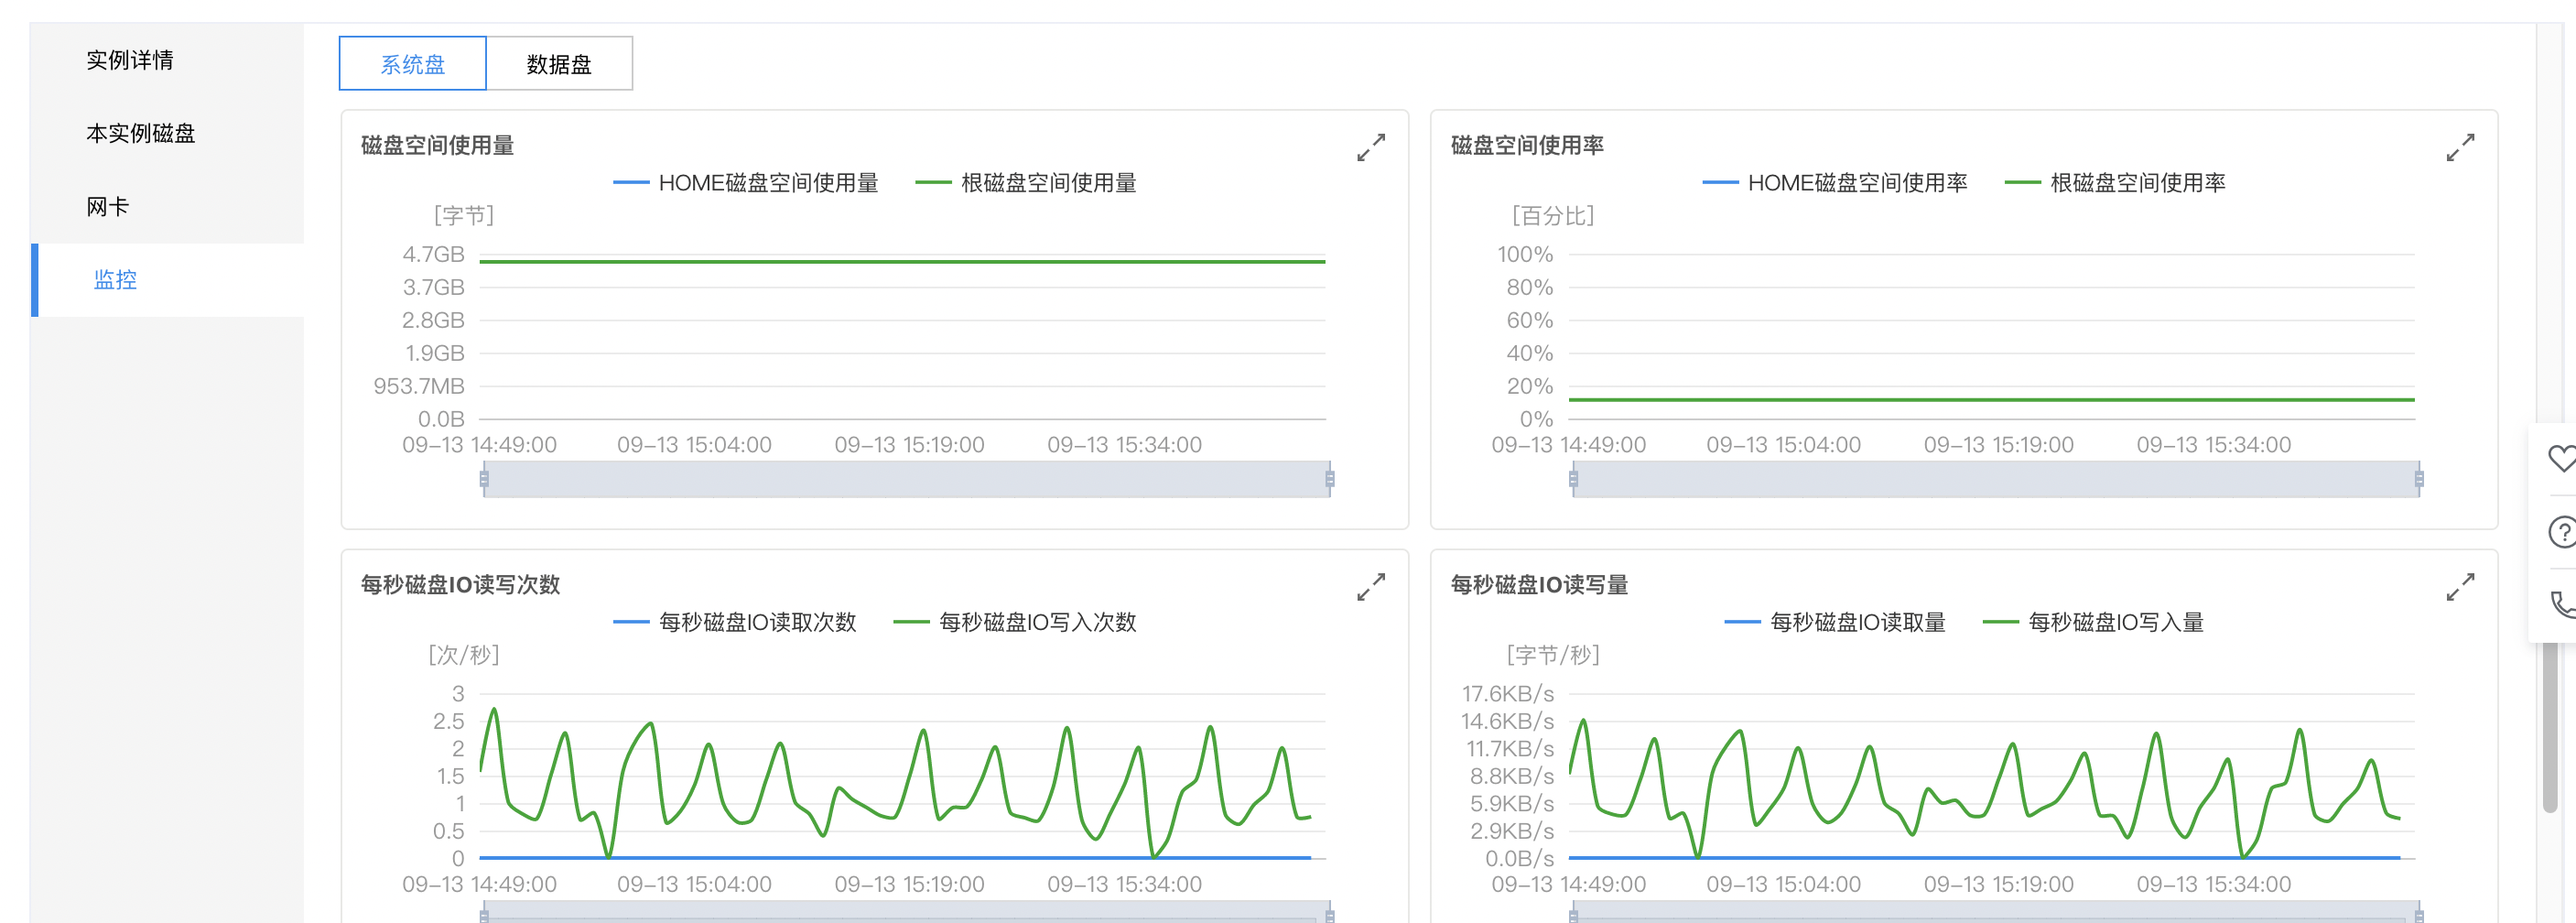Click the 每秒磁盘IO读写量 chart title
This screenshot has height=923, width=2576.
click(1539, 585)
